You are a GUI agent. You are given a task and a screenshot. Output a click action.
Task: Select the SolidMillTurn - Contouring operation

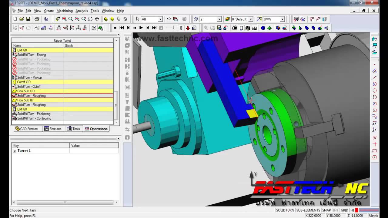[x=62, y=118]
